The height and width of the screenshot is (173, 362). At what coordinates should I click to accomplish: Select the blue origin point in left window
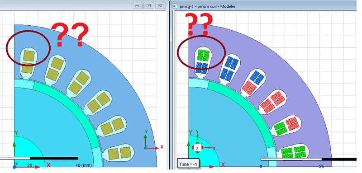(x=14, y=166)
